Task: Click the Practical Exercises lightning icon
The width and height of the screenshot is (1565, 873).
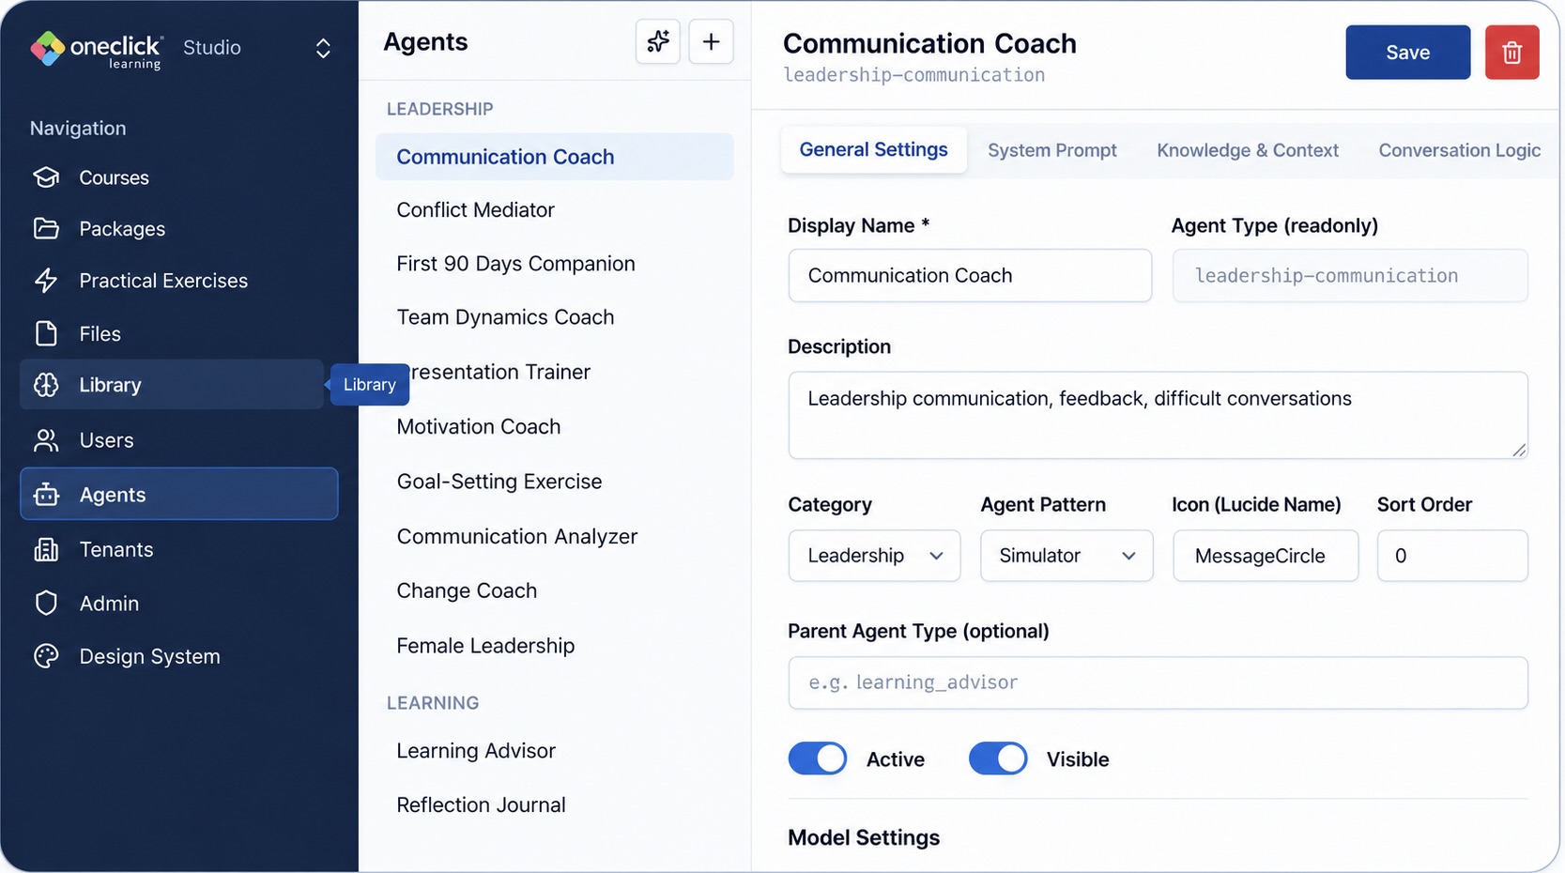Action: coord(46,280)
